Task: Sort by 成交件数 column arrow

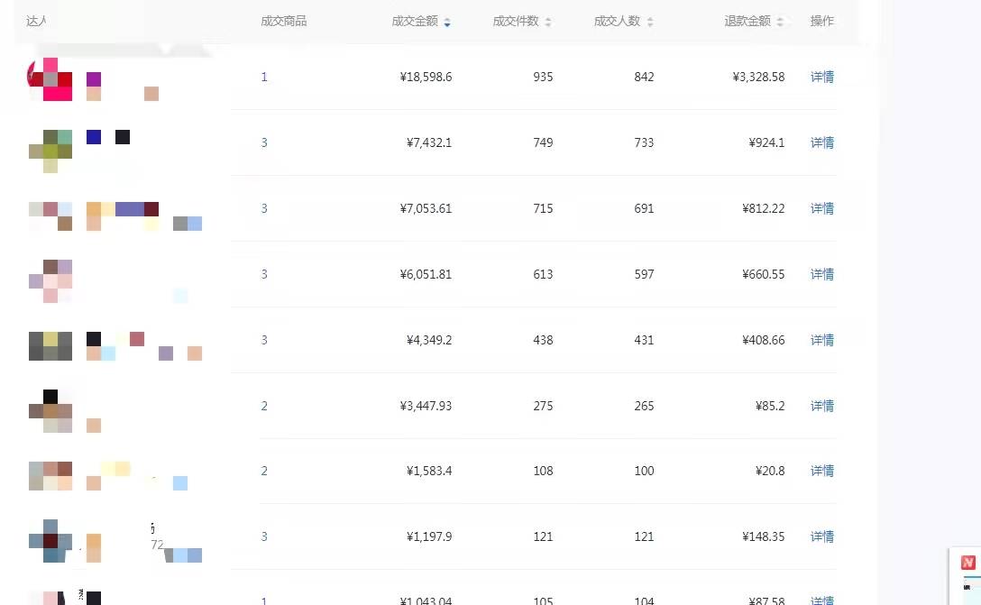Action: 547,23
